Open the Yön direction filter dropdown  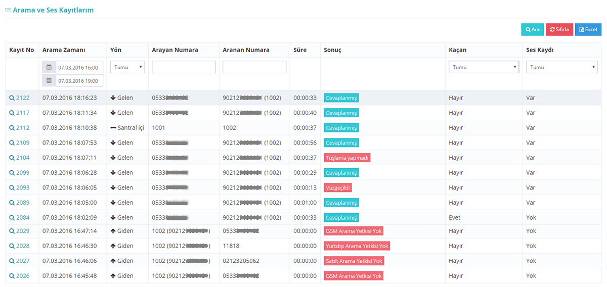pos(127,67)
